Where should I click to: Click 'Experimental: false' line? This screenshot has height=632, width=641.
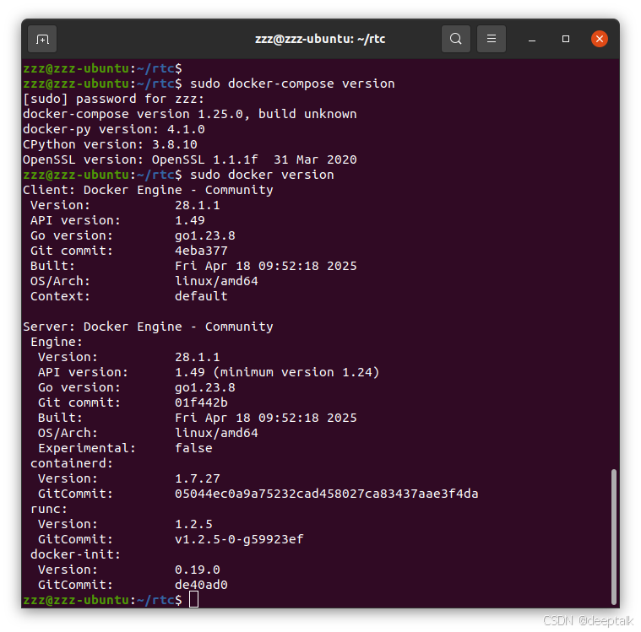coord(125,448)
